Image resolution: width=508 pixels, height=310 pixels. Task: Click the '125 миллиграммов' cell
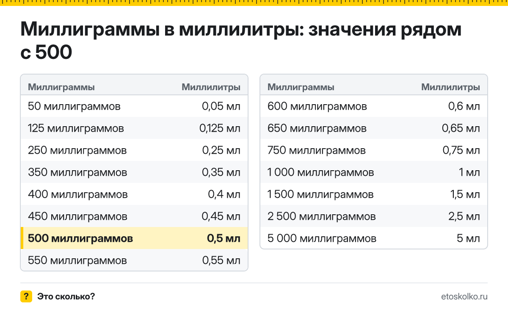[76, 128]
